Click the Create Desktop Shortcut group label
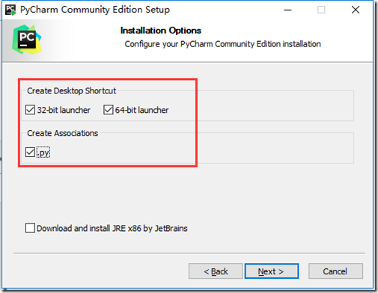The height and width of the screenshot is (293, 378). [x=72, y=91]
